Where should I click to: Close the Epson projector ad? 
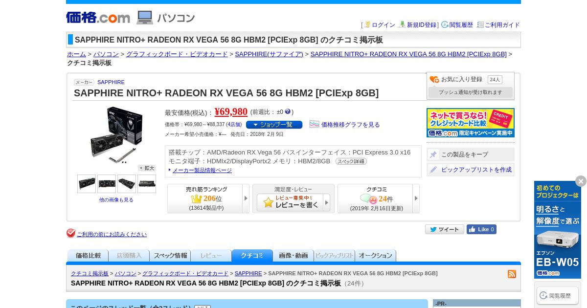(581, 181)
